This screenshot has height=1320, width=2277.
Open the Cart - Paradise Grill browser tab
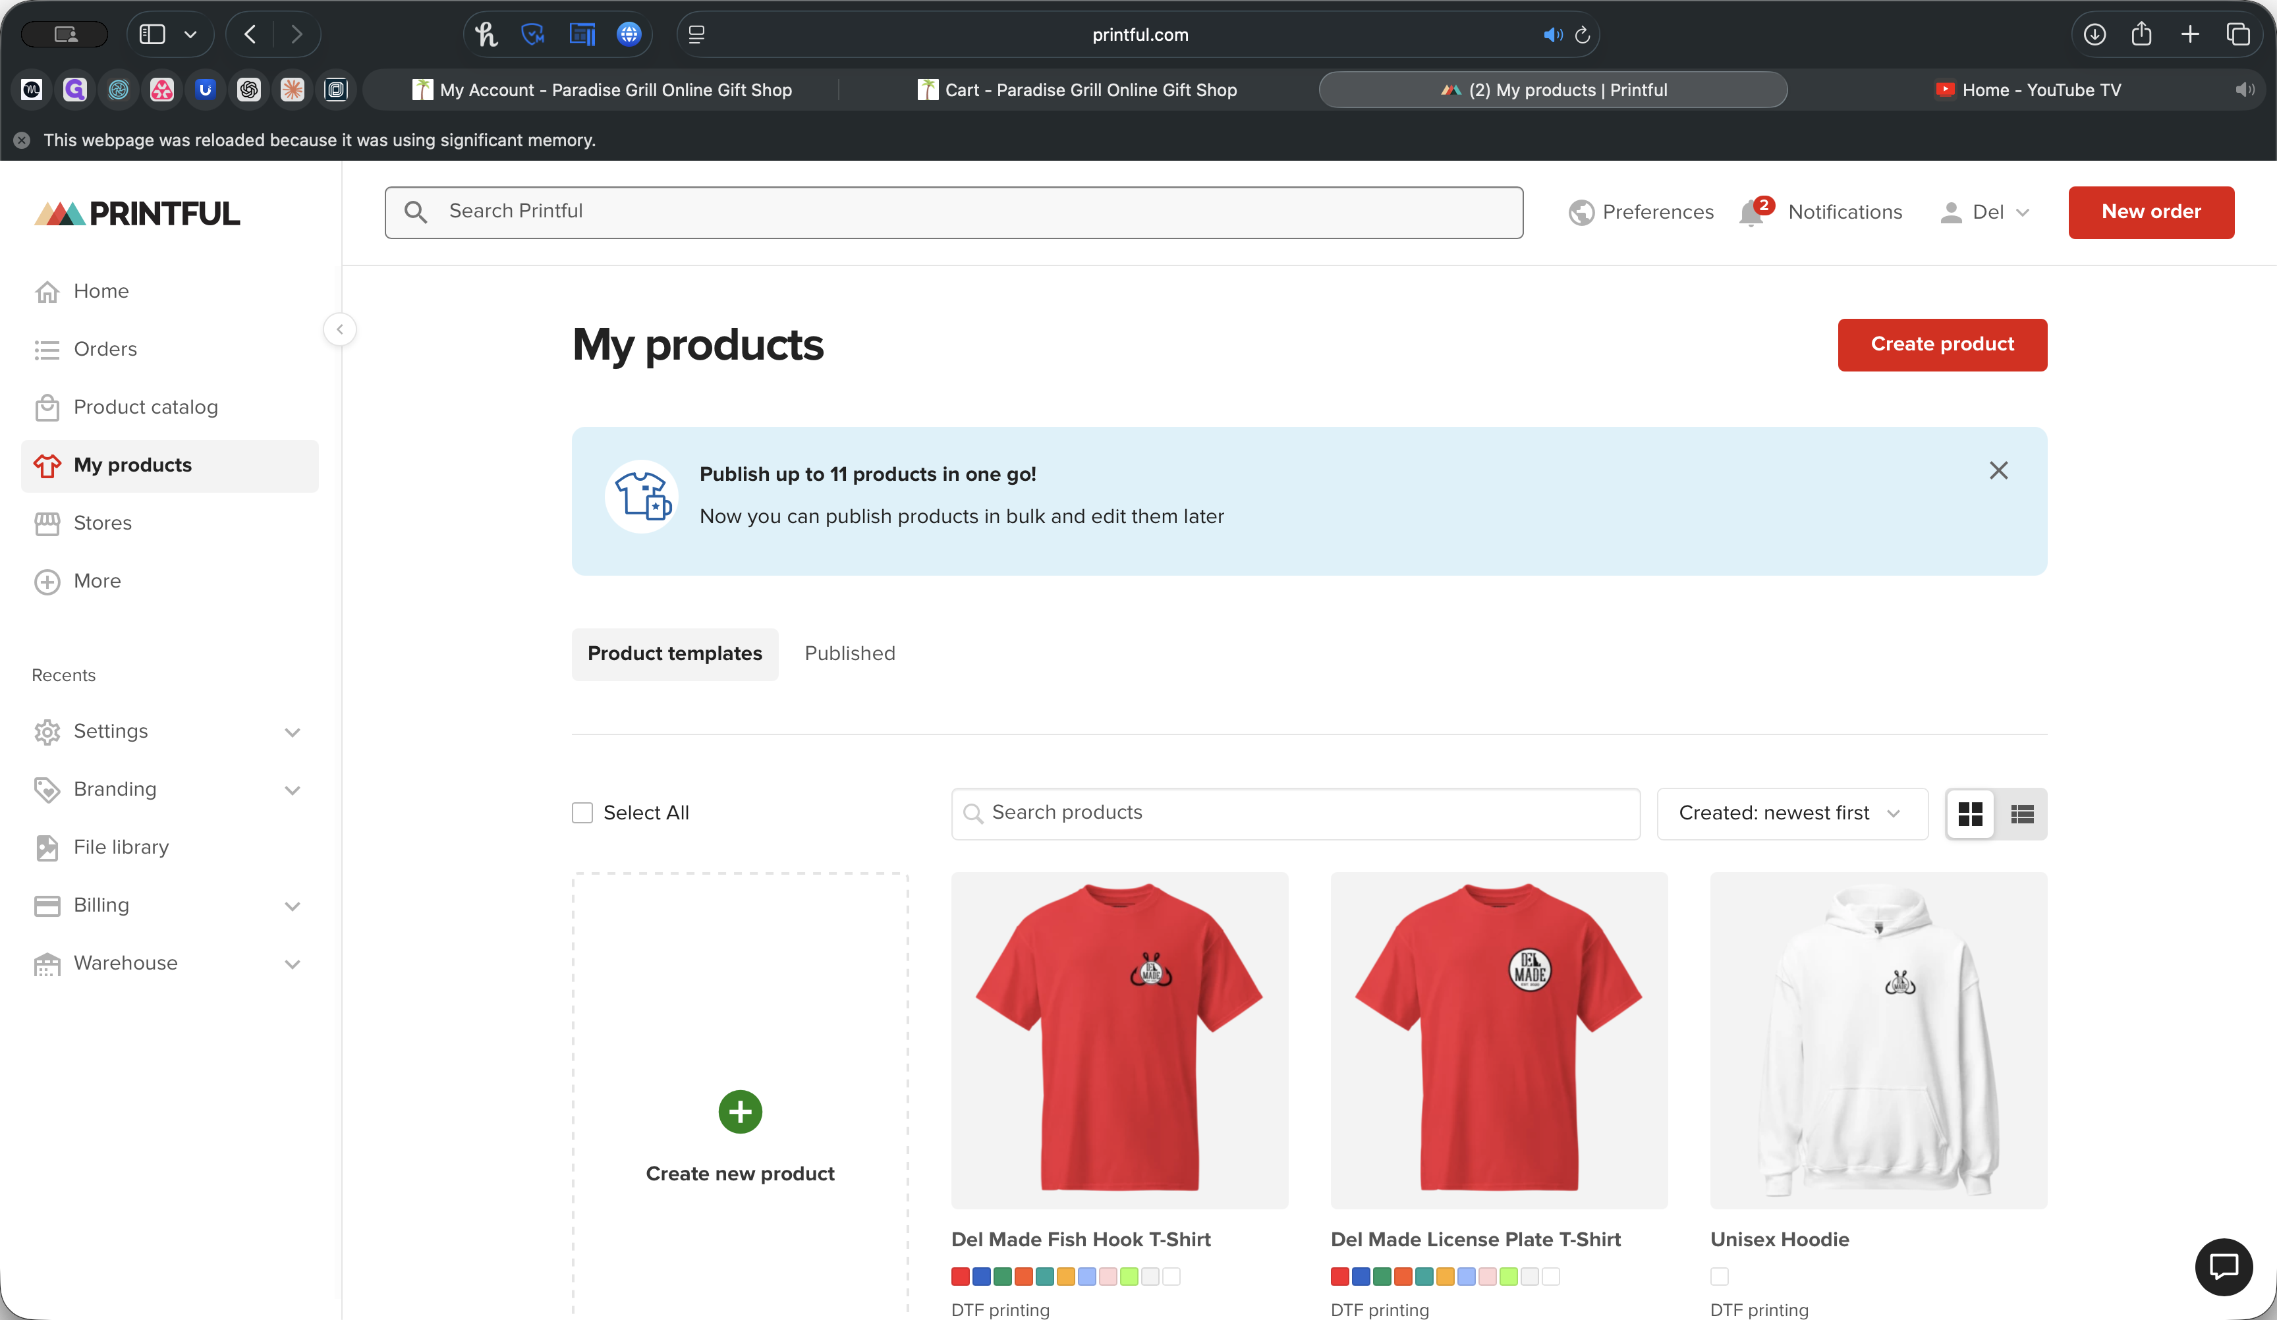coord(1076,90)
